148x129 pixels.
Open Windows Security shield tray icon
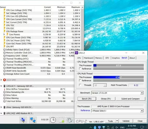click(99, 127)
